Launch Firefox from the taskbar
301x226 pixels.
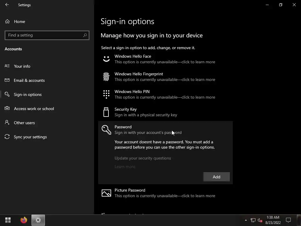pyautogui.click(x=24, y=220)
